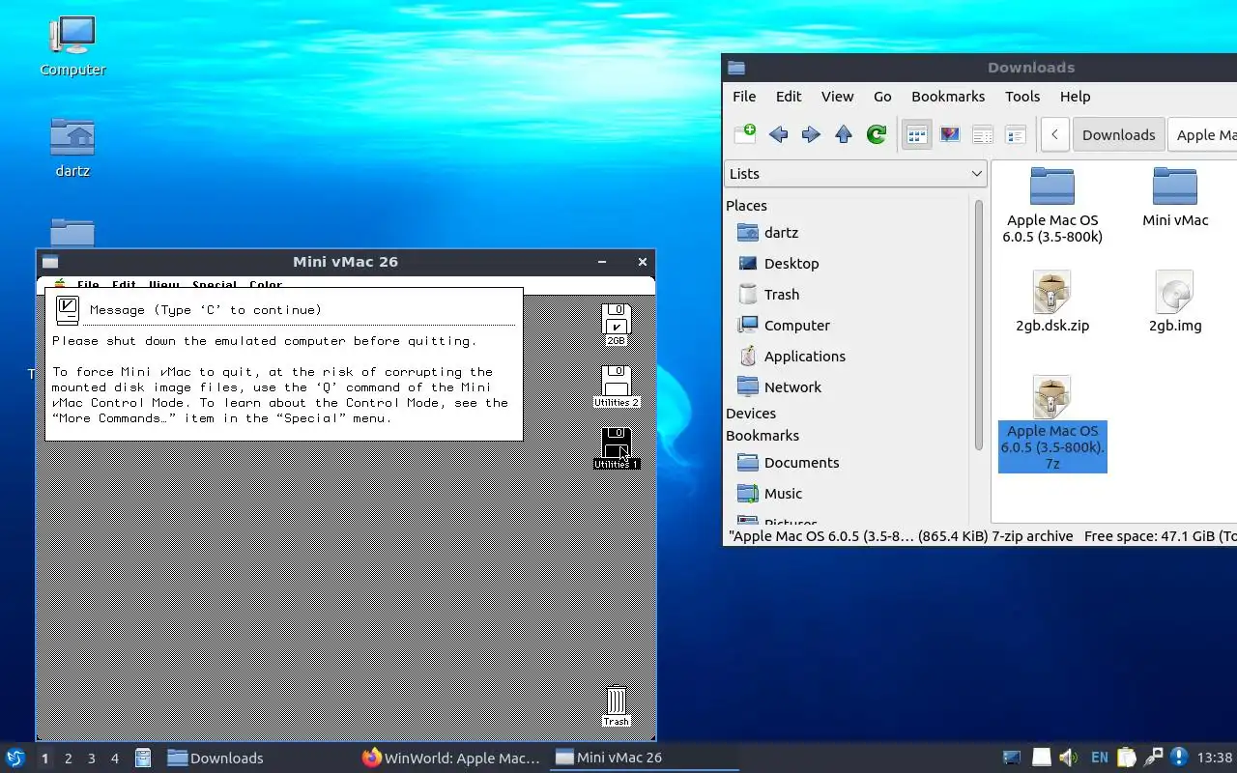Image resolution: width=1237 pixels, height=773 pixels.
Task: Select 2gb.dsk.zip archive file
Action: point(1052,301)
